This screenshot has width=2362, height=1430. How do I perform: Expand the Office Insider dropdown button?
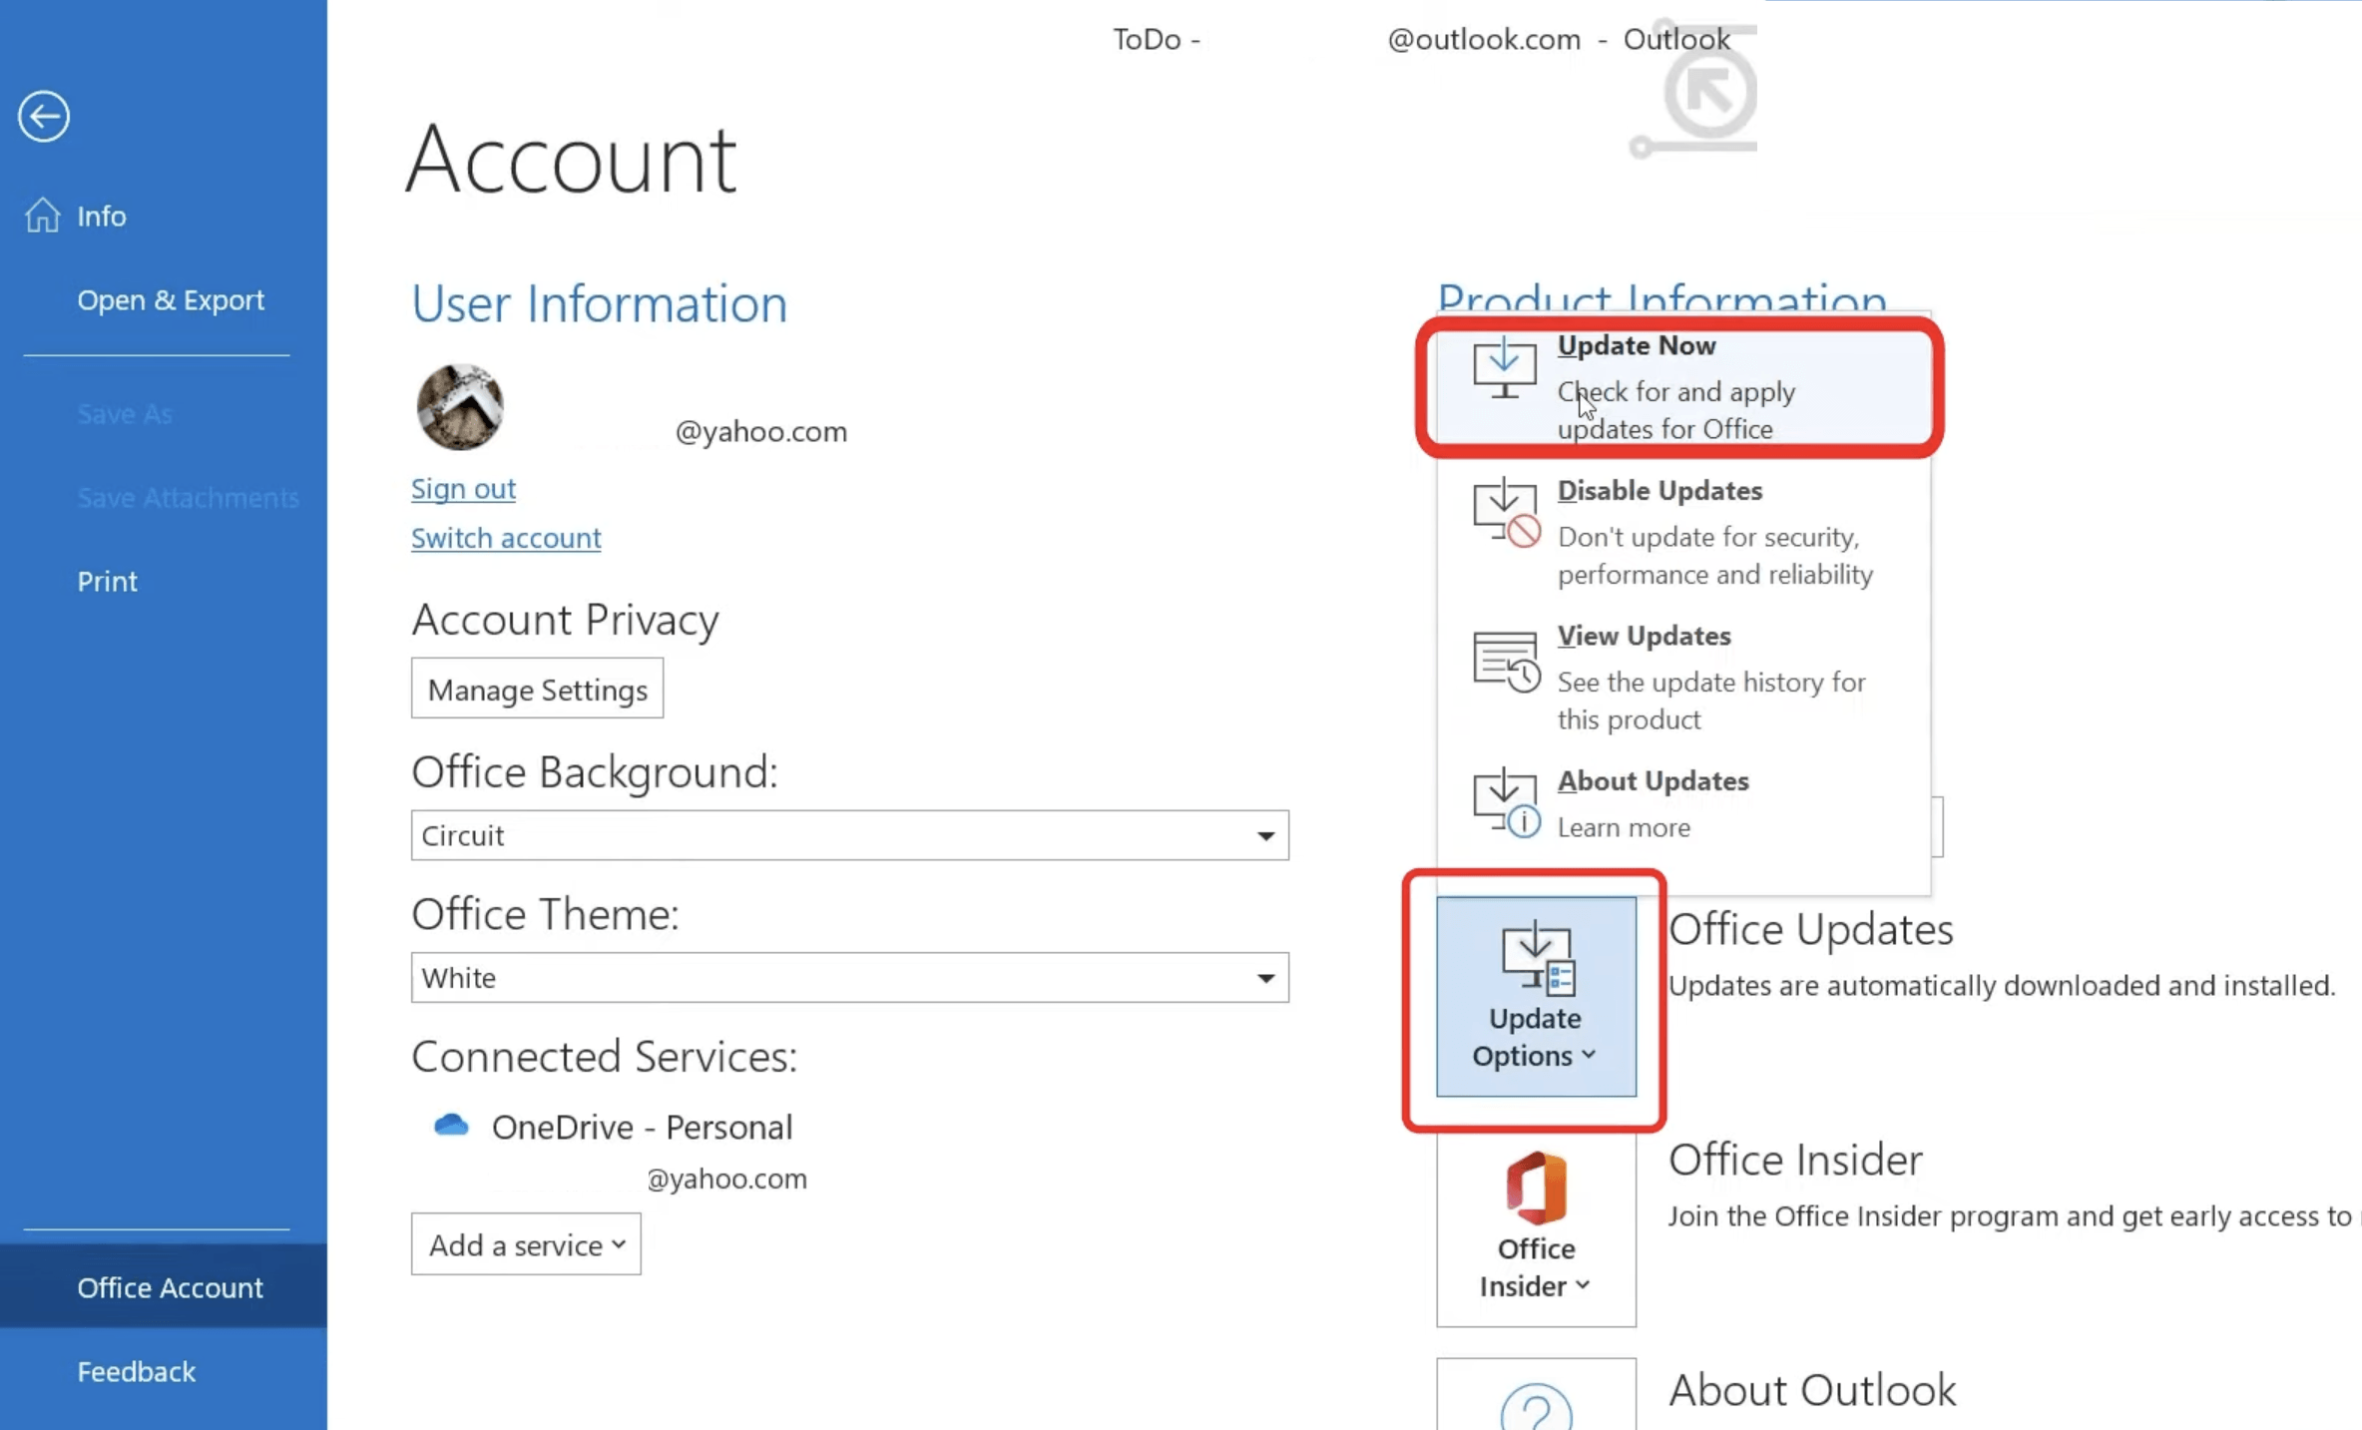1536,1227
